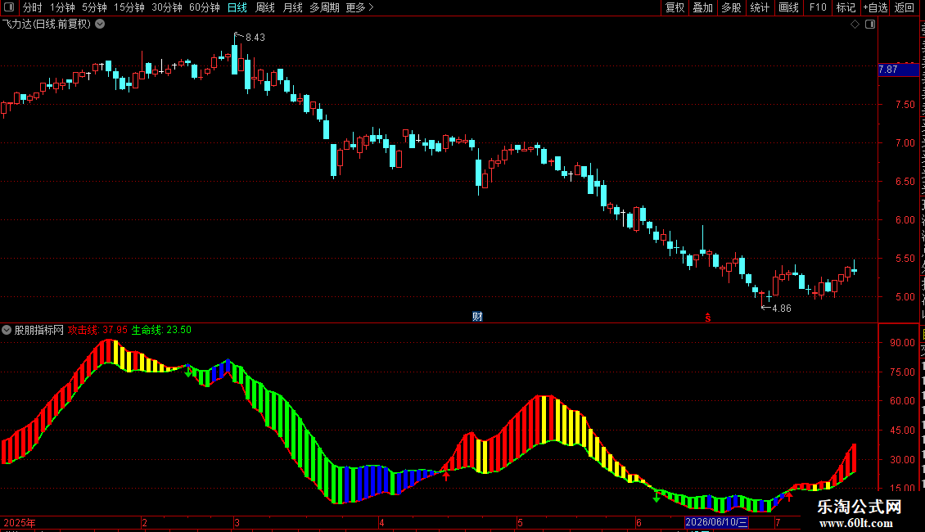Open the 画线 drawing tools

click(x=789, y=7)
